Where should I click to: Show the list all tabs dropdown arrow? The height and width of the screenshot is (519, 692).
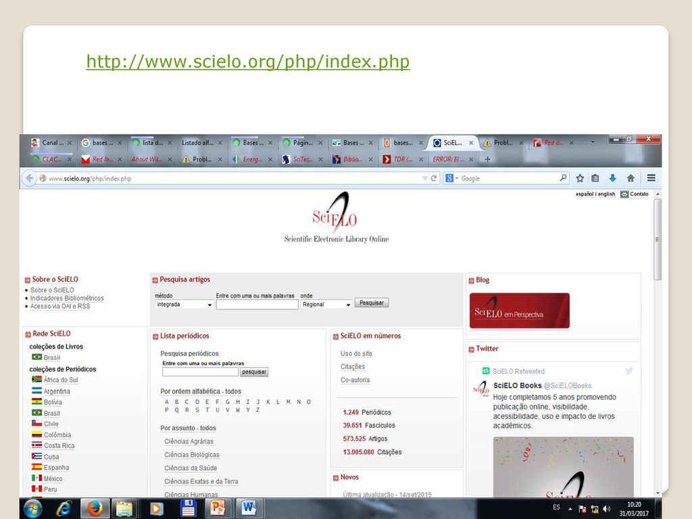click(593, 142)
